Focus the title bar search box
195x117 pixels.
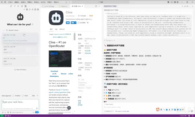100,2
